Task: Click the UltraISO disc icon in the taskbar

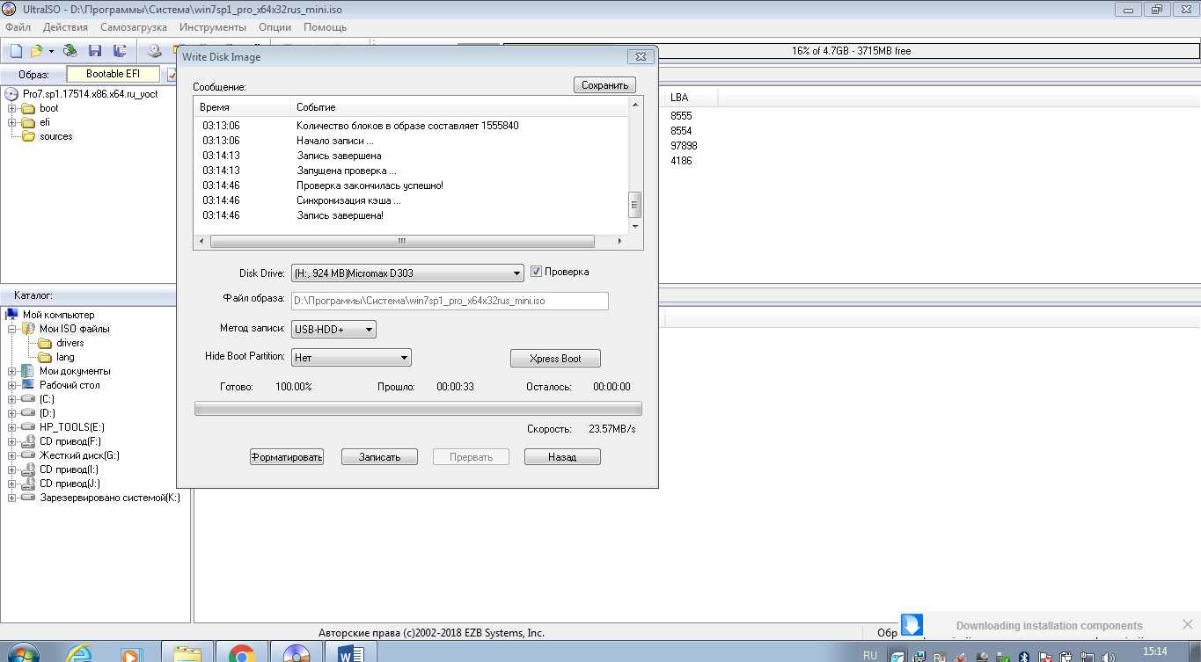Action: coord(296,652)
